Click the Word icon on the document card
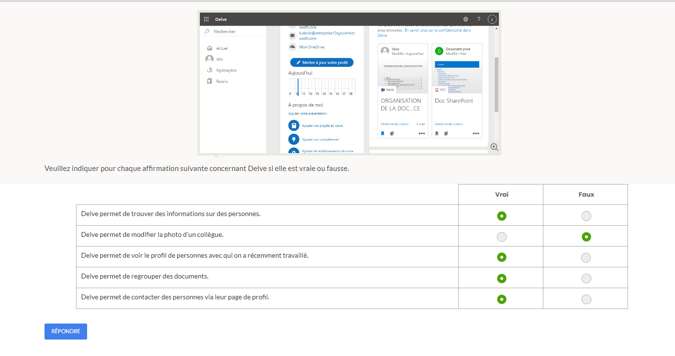 [383, 90]
